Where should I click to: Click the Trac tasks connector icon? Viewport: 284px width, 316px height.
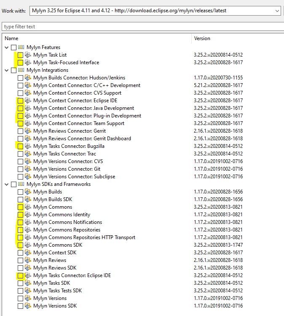coord(28,154)
